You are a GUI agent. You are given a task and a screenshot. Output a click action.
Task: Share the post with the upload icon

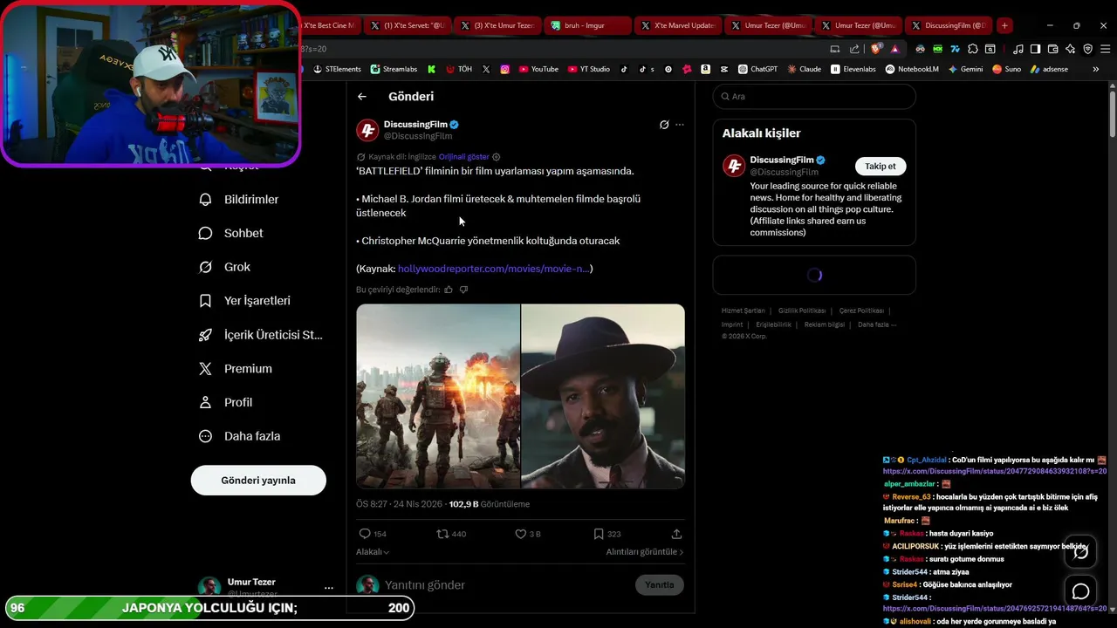[676, 534]
